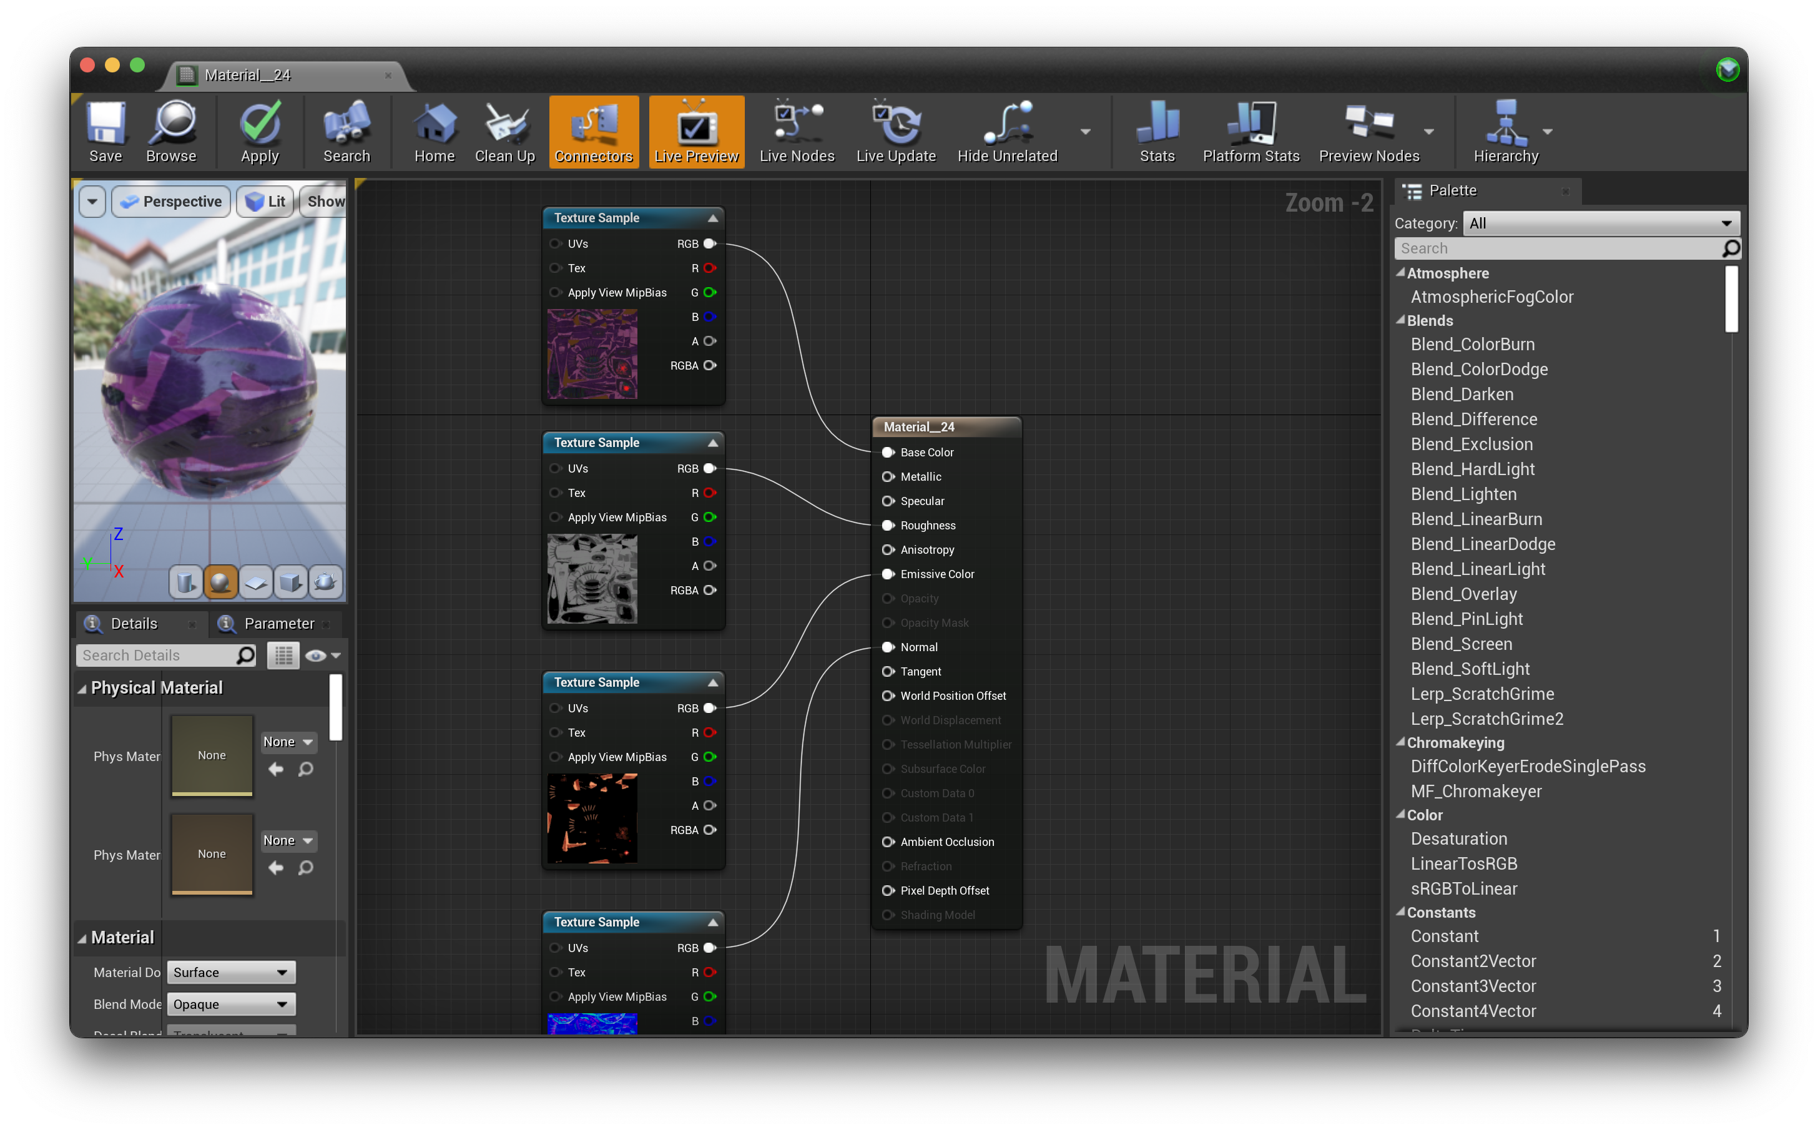Open the Blend Mode Opaque dropdown
The image size is (1818, 1130).
231,1004
